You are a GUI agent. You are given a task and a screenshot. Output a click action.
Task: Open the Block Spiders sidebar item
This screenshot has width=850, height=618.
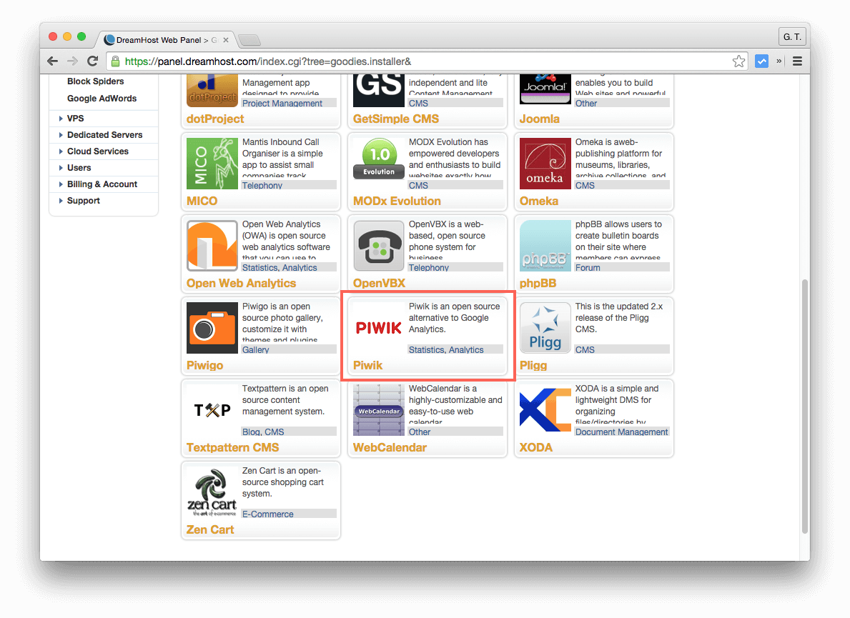[96, 81]
